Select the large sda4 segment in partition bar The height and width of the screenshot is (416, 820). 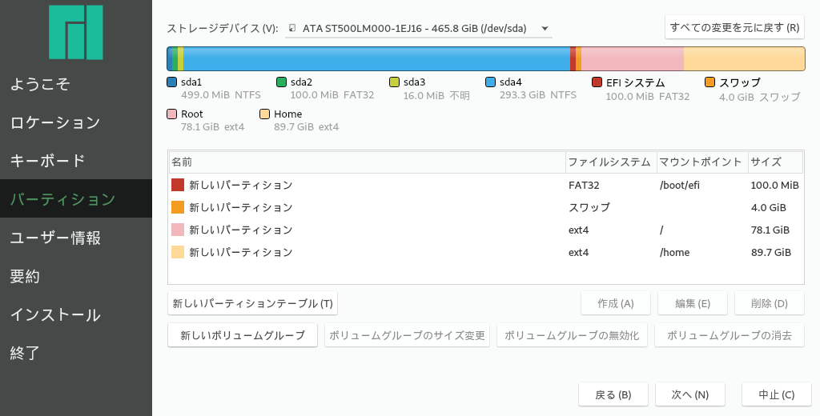tap(376, 58)
